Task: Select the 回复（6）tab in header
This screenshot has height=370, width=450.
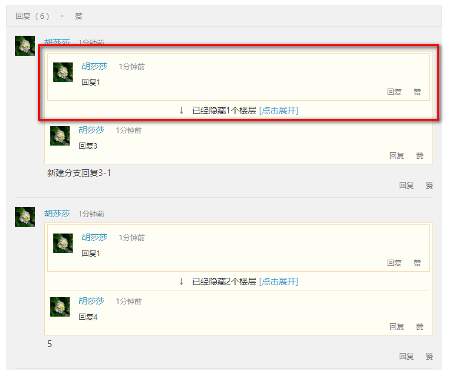Action: point(33,16)
